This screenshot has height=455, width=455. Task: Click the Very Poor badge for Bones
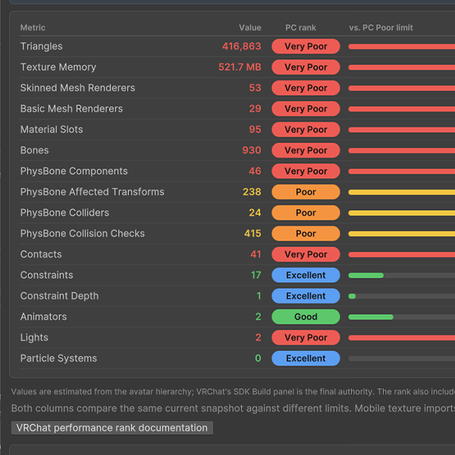click(306, 150)
